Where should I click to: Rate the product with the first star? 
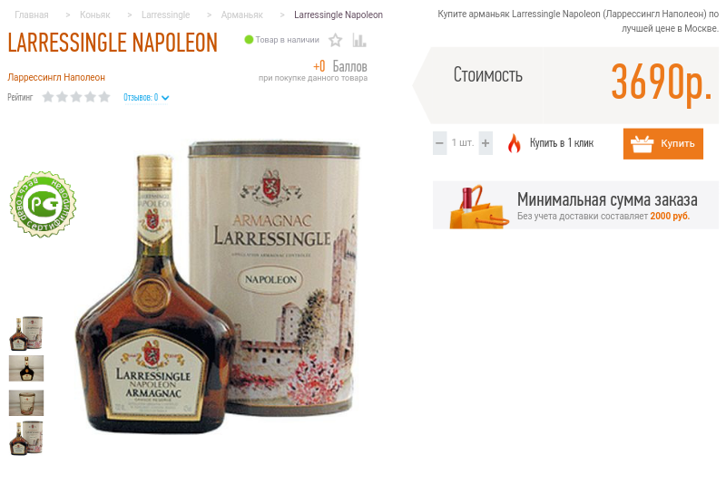tap(48, 97)
